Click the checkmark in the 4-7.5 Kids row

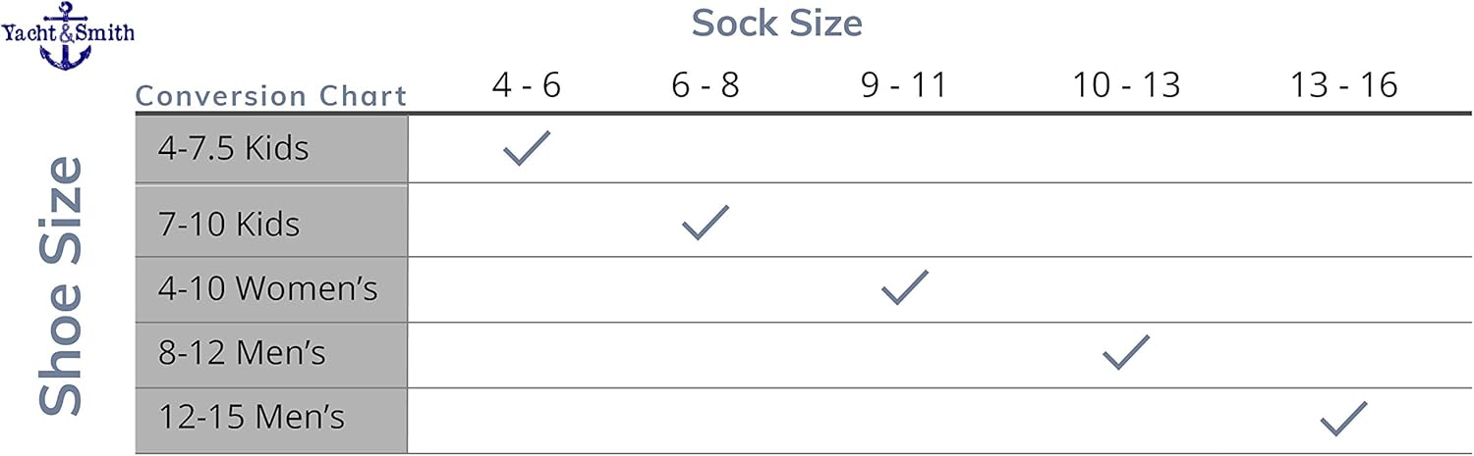coord(527,148)
